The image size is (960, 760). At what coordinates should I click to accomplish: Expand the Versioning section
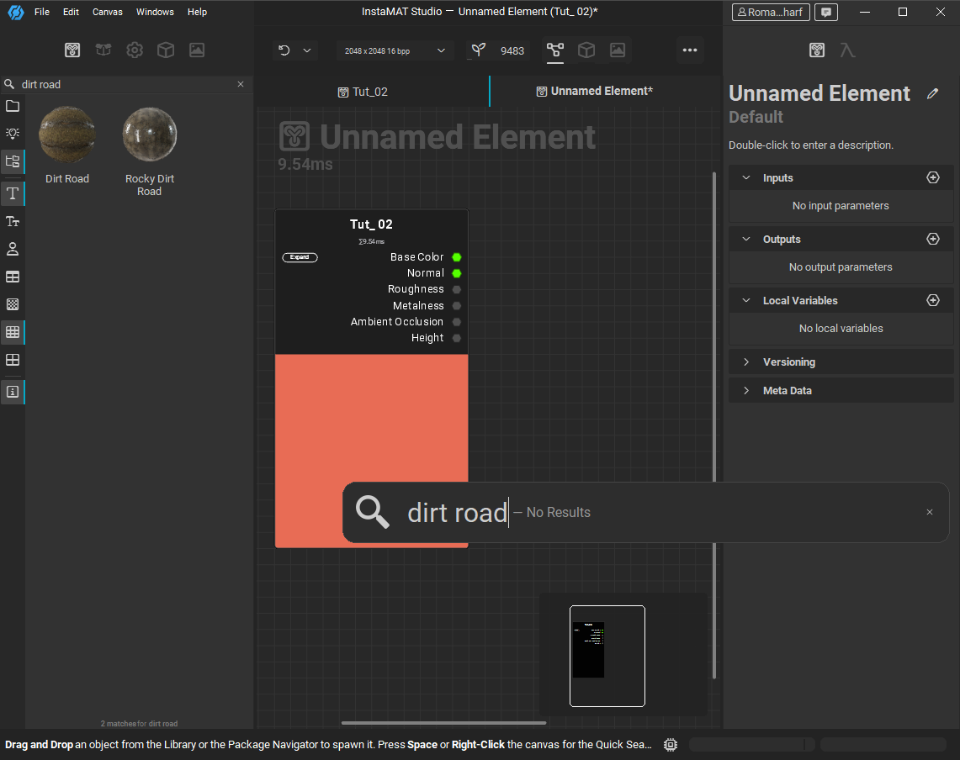pyautogui.click(x=788, y=362)
